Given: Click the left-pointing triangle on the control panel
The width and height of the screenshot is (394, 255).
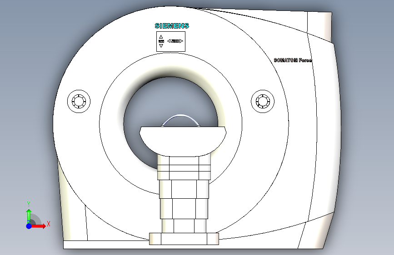Looking at the screenshot, I should coord(169,41).
